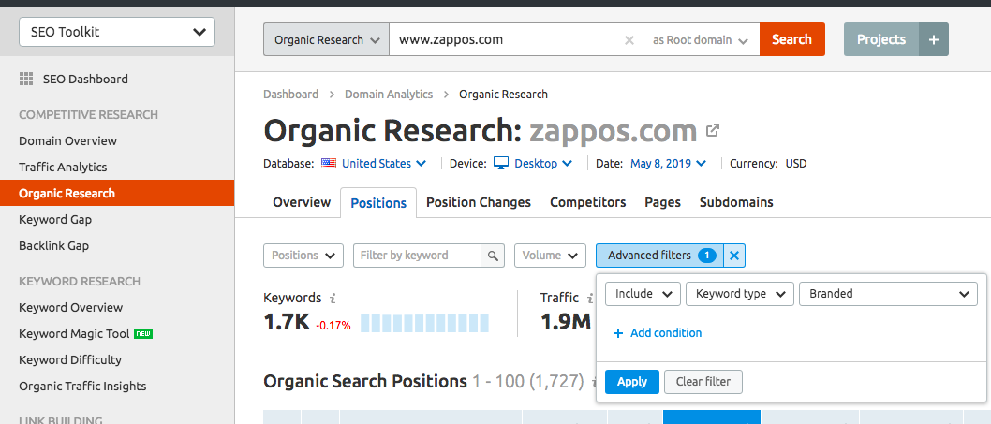Open the Branded value dropdown
This screenshot has height=424, width=991.
tap(888, 294)
